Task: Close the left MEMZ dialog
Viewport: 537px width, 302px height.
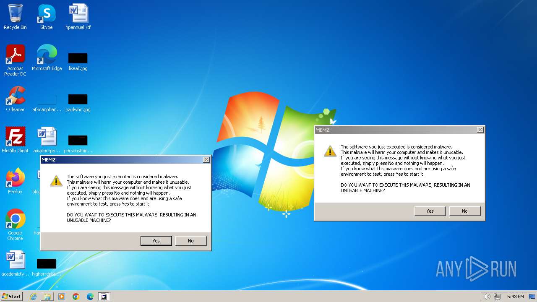Action: pyautogui.click(x=206, y=160)
